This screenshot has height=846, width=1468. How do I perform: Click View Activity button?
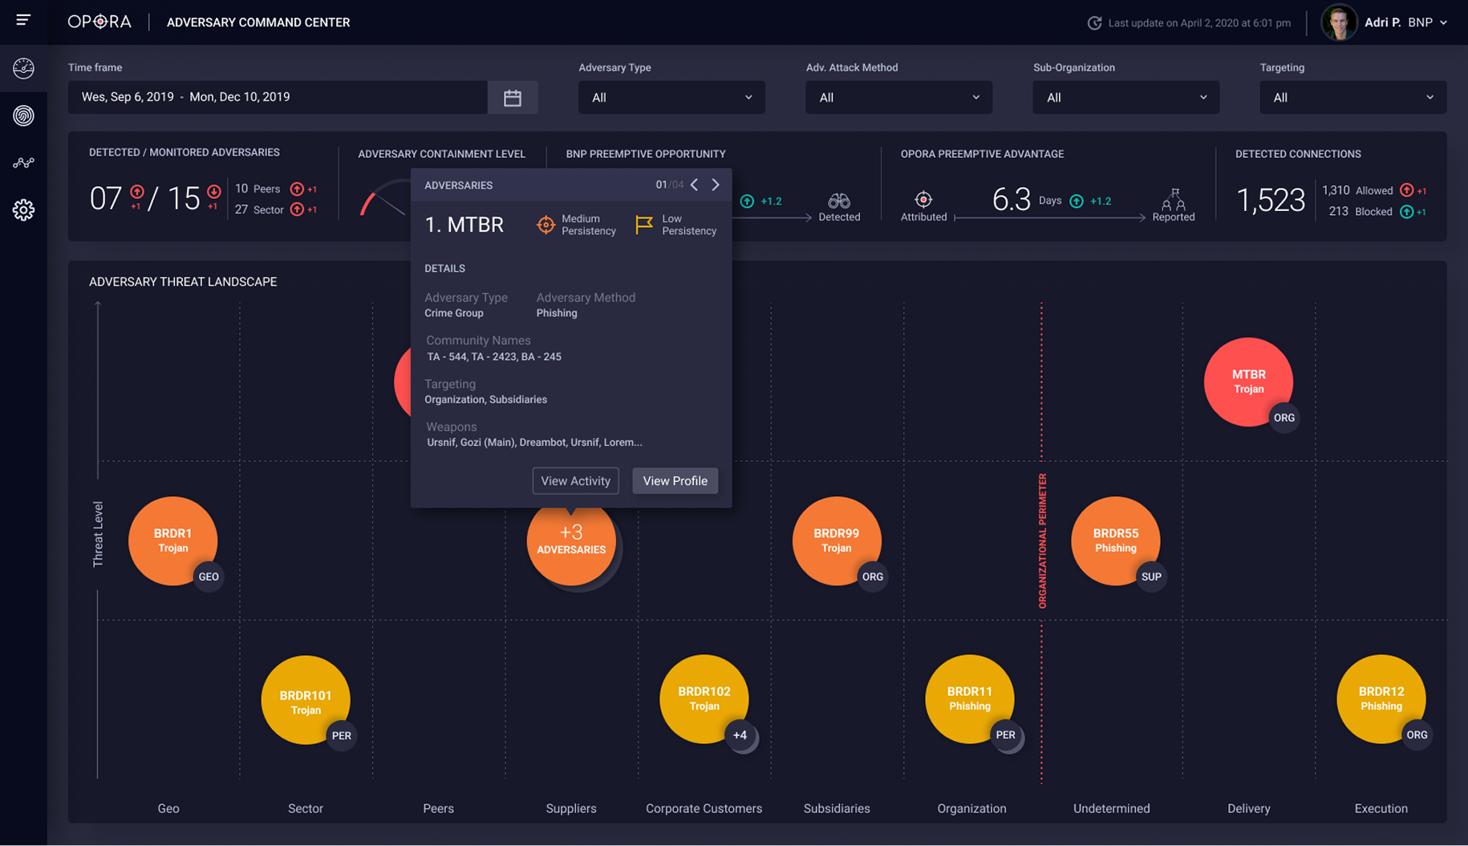coord(575,480)
